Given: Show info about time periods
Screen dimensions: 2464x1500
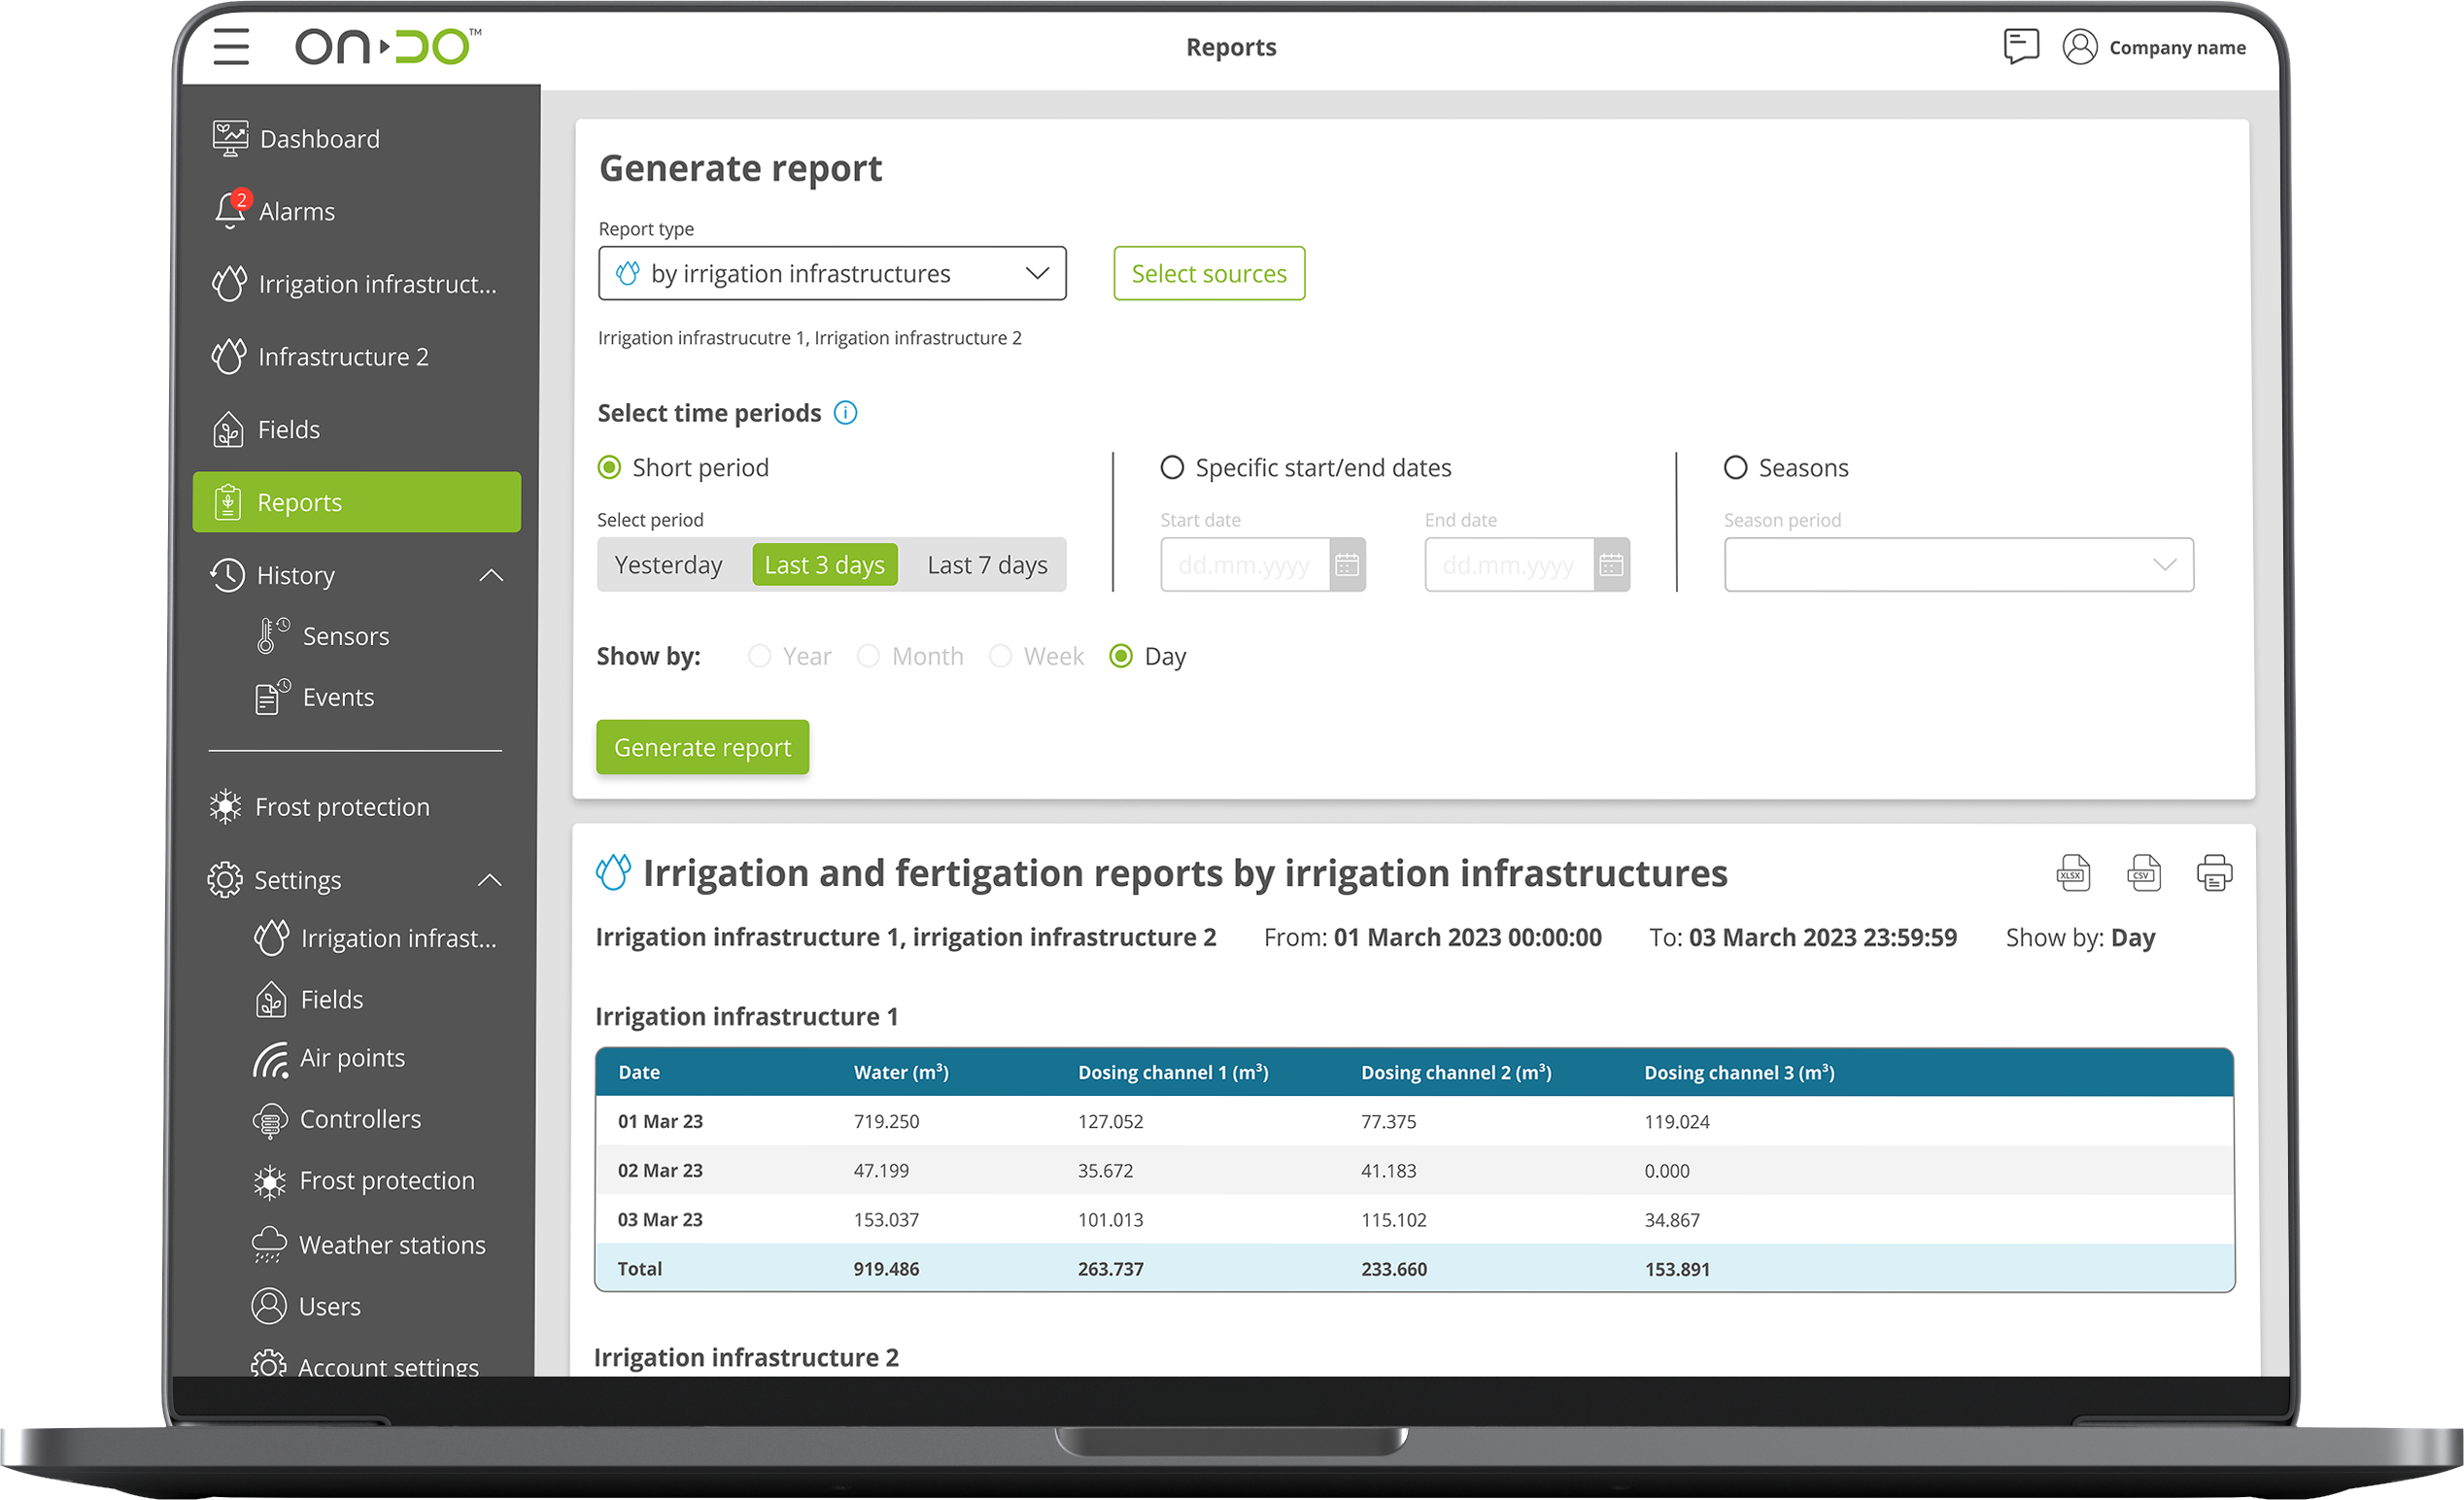Looking at the screenshot, I should pyautogui.click(x=846, y=413).
